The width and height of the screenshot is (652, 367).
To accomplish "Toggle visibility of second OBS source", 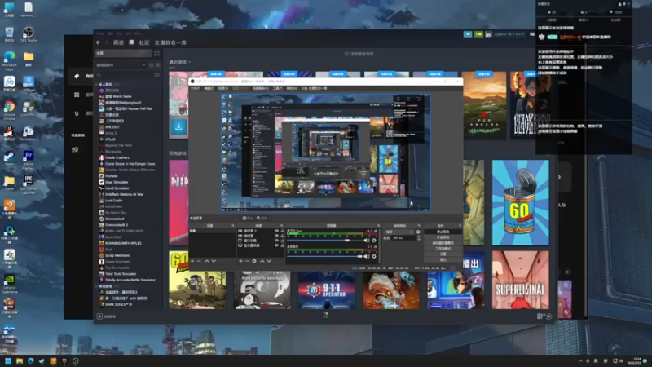I will pyautogui.click(x=276, y=236).
